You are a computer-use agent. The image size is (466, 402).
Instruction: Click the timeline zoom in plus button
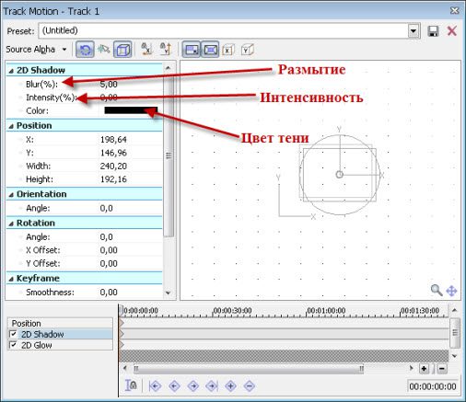pos(424,369)
